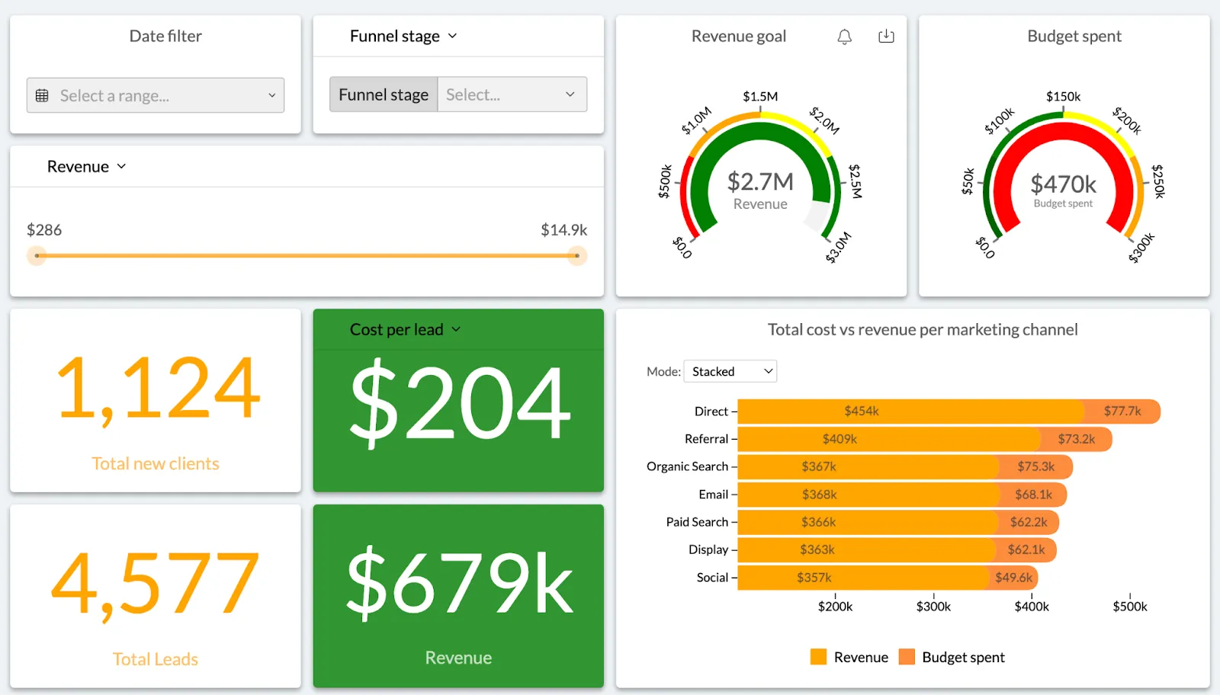The width and height of the screenshot is (1220, 695).
Task: Click the Date filter card title
Action: [165, 36]
